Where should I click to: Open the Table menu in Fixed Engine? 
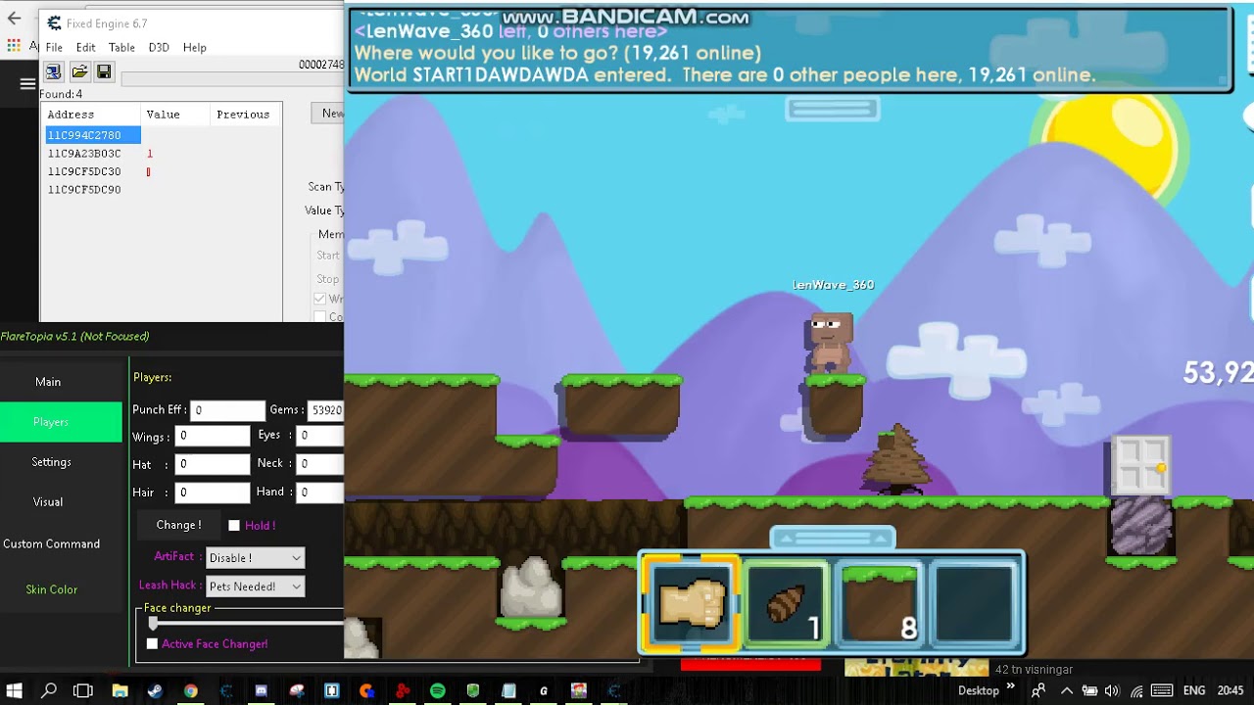[x=121, y=47]
